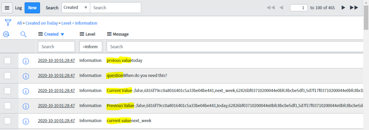Toggle the filter funnel icon
Image resolution: width=369 pixels, height=130 pixels.
click(8, 23)
